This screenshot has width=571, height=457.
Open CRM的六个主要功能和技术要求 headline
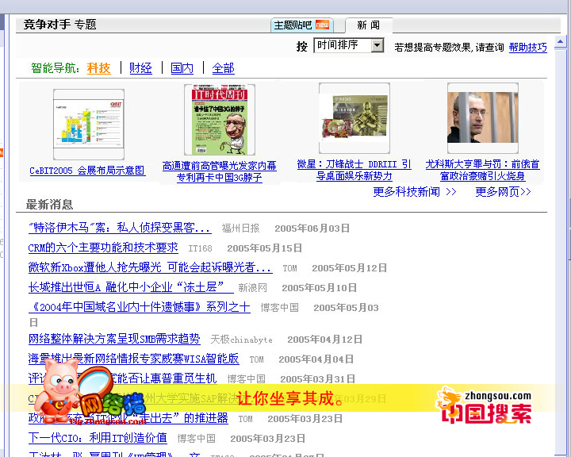tap(103, 248)
